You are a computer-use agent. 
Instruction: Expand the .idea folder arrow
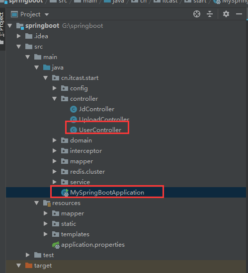pos(19,36)
